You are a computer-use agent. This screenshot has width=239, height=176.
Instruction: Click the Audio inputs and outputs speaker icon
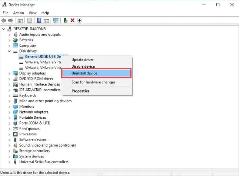pos(15,35)
